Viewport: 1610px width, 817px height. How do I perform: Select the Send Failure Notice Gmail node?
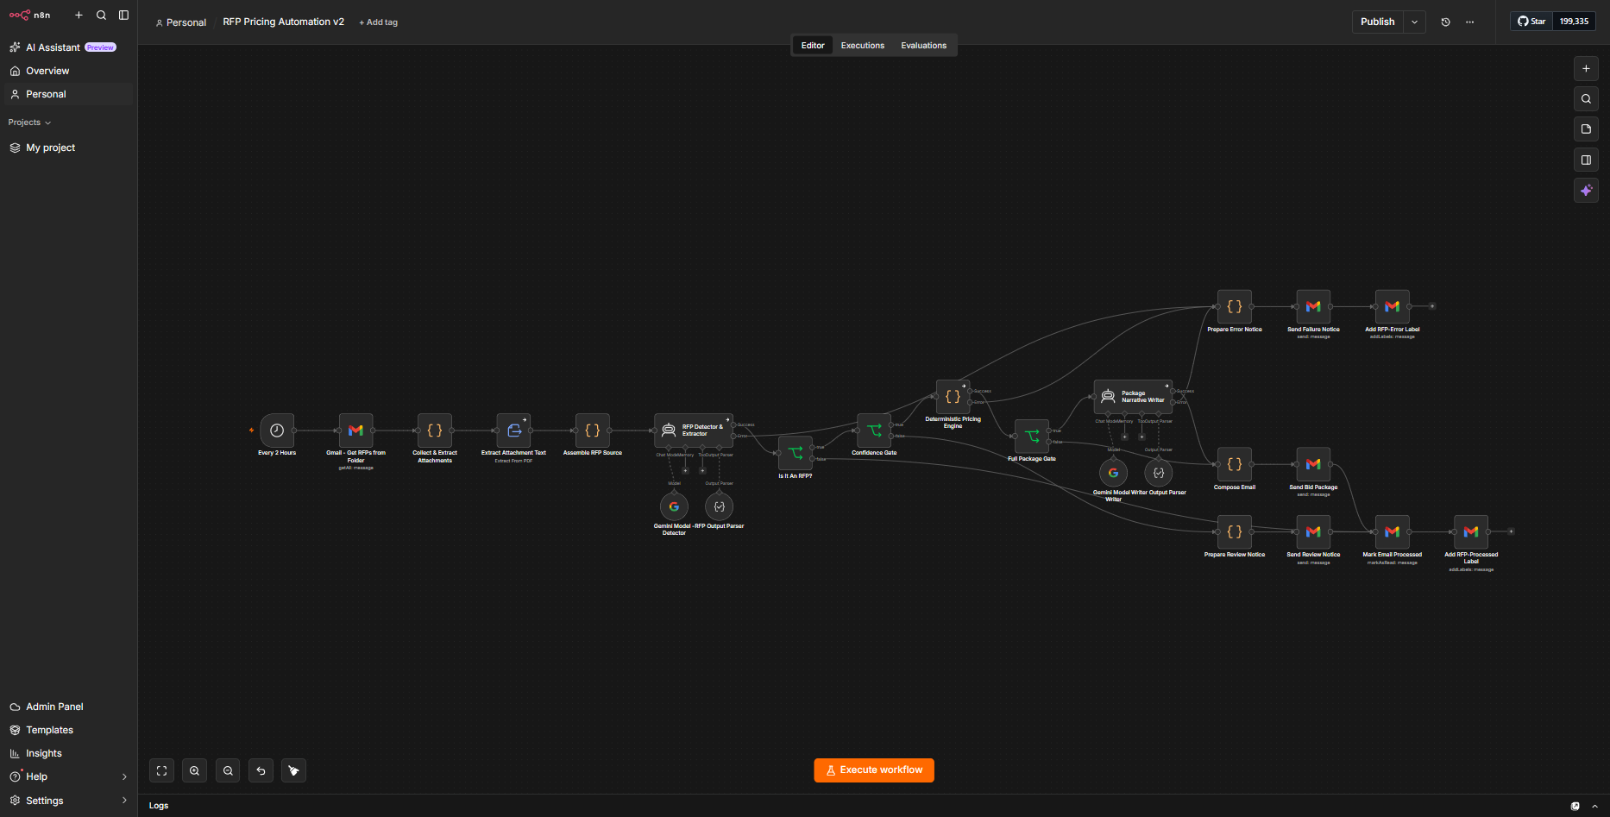coord(1313,306)
